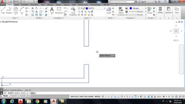Click the Table icon in Annotation
Image resolution: width=185 pixels, height=104 pixels.
[x=65, y=15]
